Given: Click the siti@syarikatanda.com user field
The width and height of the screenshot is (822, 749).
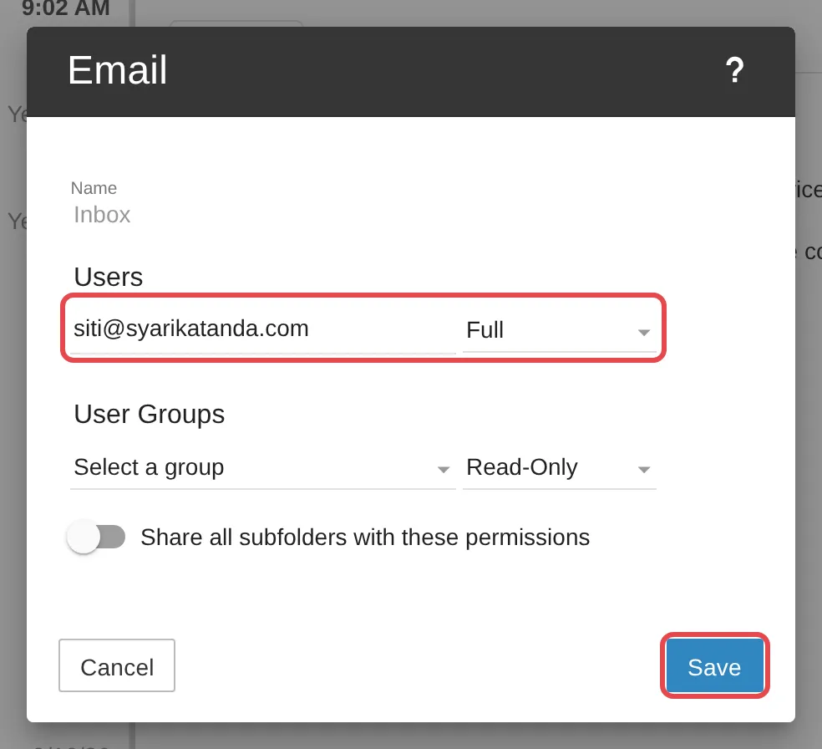Looking at the screenshot, I should coord(262,329).
